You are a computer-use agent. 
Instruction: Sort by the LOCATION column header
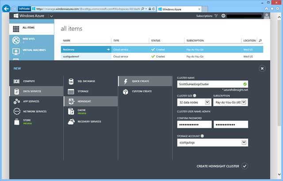click(x=249, y=41)
